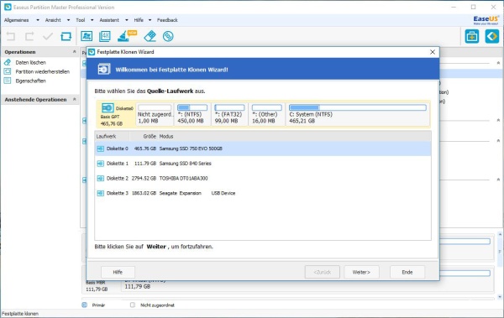Click the disk icon of Diskette 1 row
The width and height of the screenshot is (504, 318).
pos(100,164)
